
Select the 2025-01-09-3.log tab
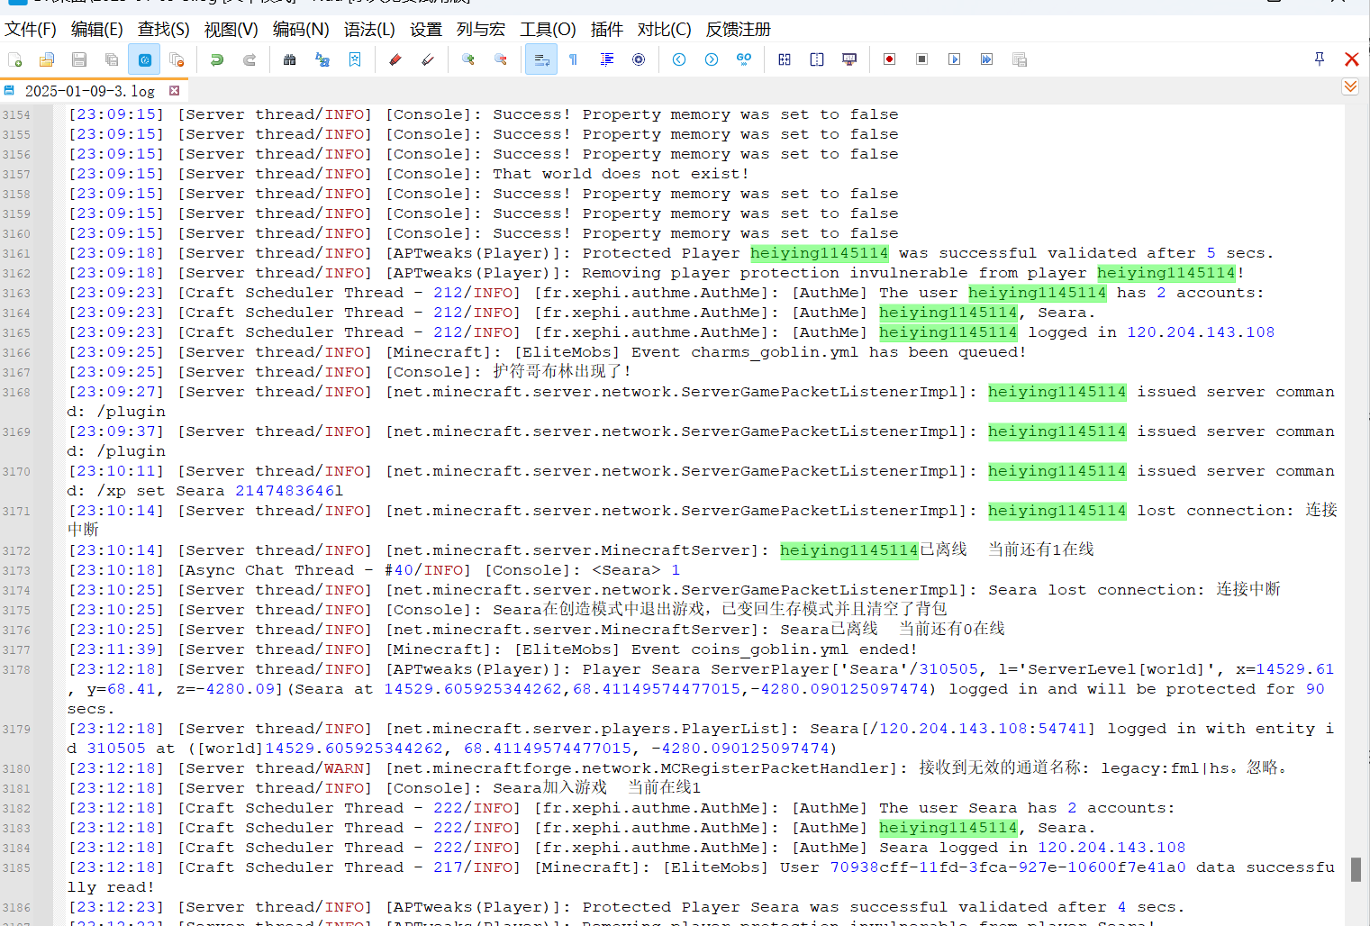(x=89, y=91)
